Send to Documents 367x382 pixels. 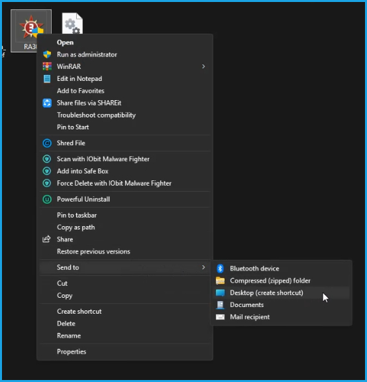[x=281, y=305]
